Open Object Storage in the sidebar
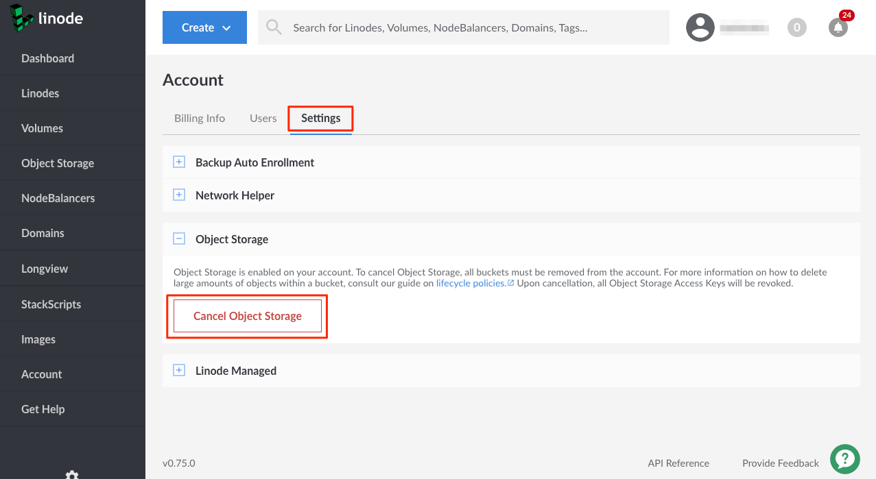Image resolution: width=876 pixels, height=479 pixels. point(58,163)
